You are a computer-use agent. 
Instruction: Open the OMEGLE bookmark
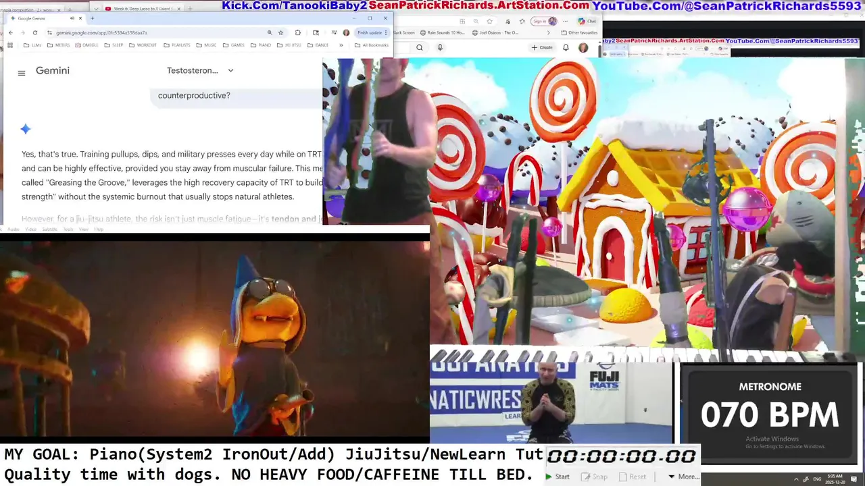(x=86, y=45)
